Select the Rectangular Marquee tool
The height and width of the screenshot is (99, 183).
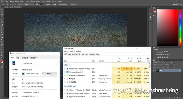tap(2, 12)
